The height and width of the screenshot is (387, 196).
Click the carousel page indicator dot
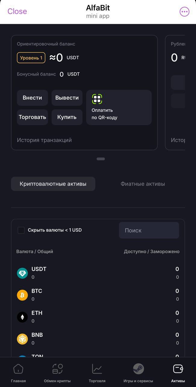pos(101,159)
